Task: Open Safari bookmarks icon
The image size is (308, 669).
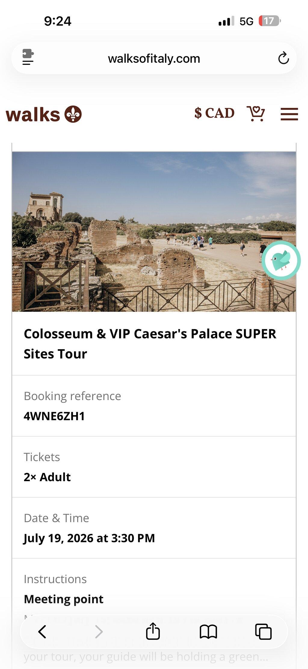Action: [208, 632]
